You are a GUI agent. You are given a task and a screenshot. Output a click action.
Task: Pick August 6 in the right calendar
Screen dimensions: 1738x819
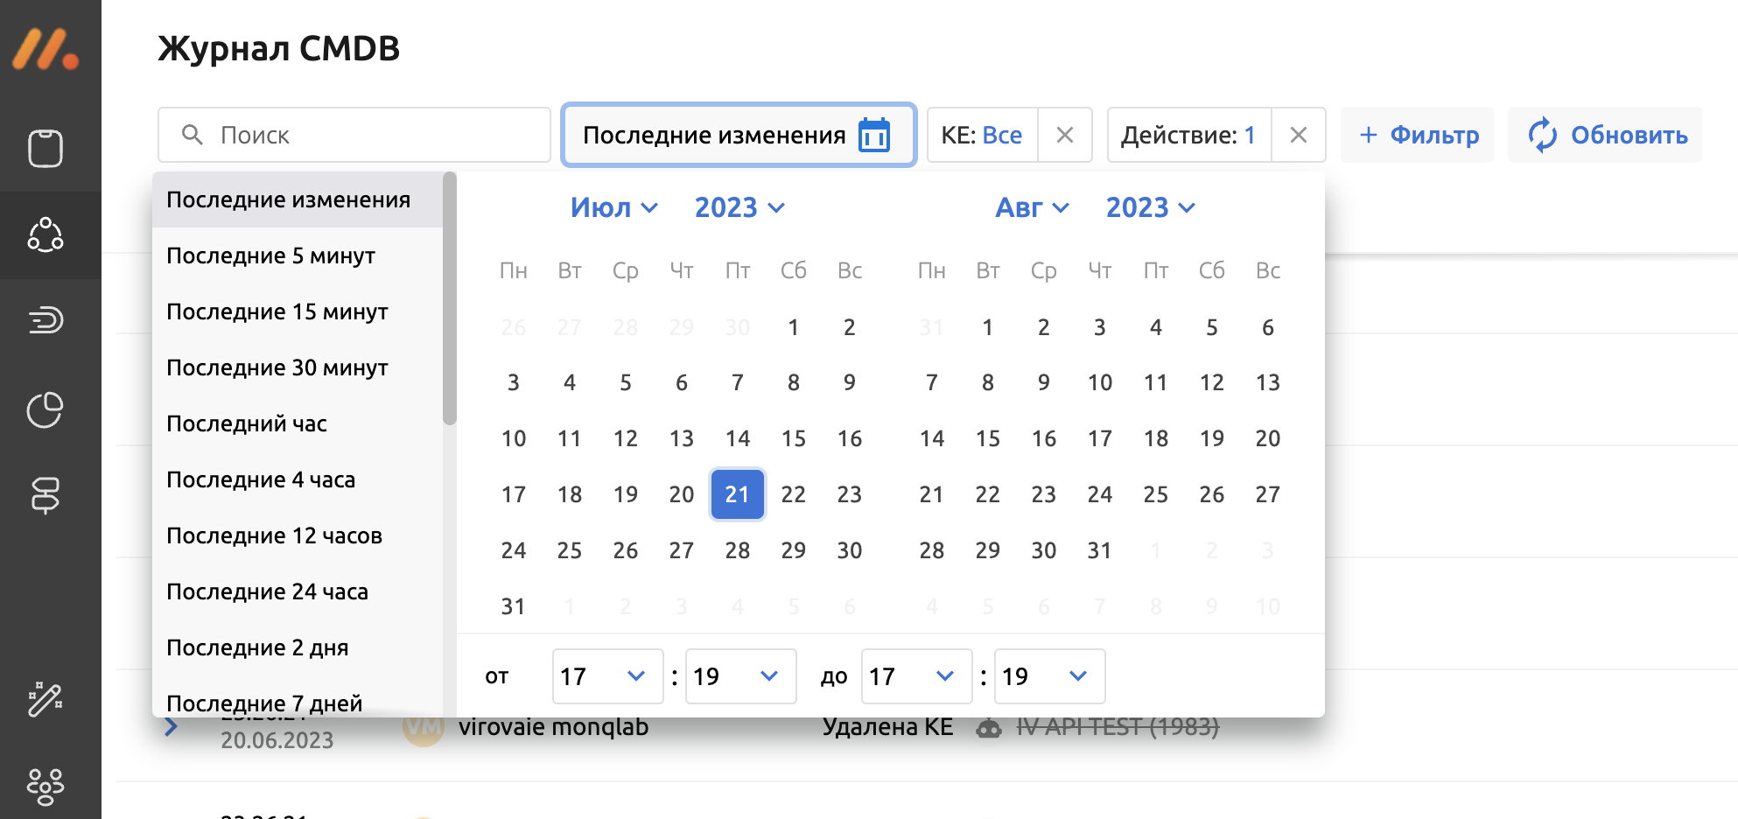tap(1268, 327)
